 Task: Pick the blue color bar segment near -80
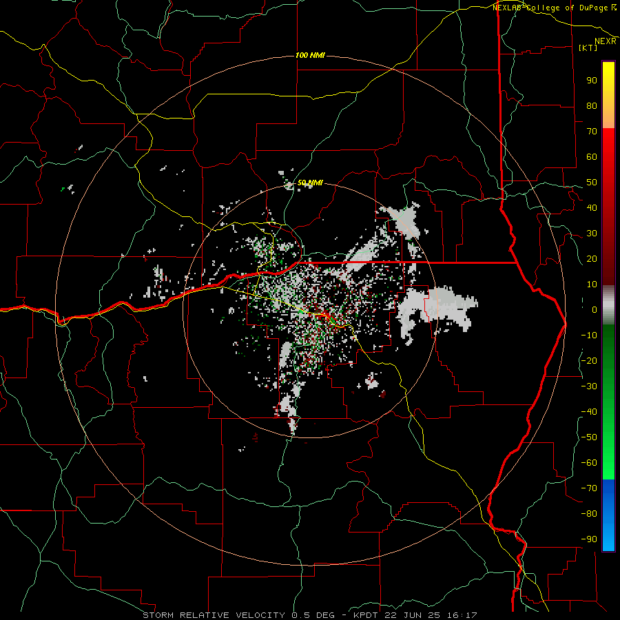point(608,514)
